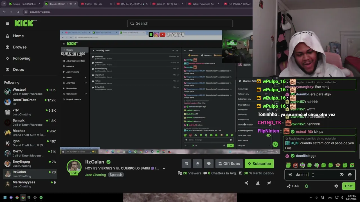
Task: View site information icon in address bar
Action: coord(26,12)
